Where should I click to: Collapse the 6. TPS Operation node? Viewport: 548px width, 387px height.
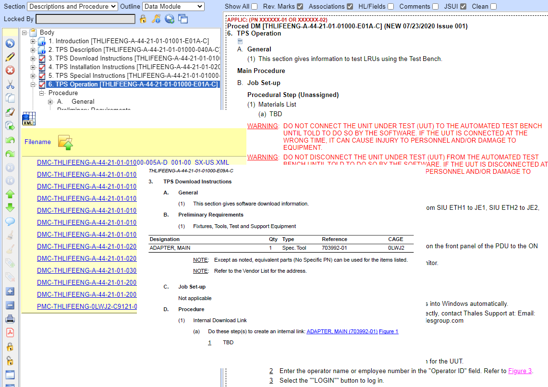point(33,85)
